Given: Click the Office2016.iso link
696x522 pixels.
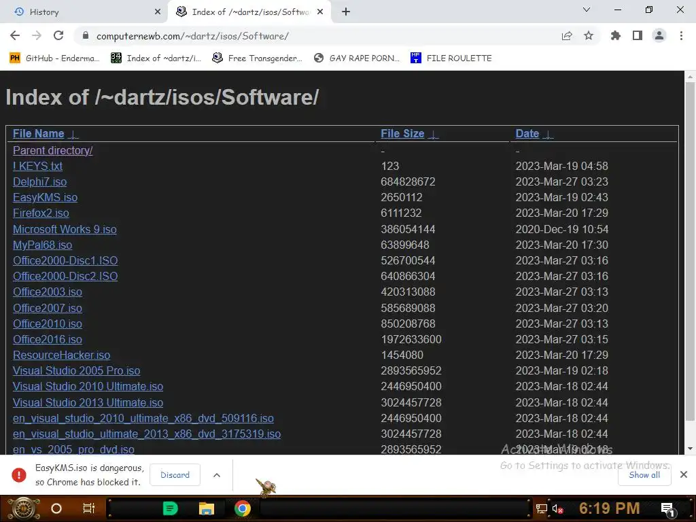Looking at the screenshot, I should click(47, 340).
